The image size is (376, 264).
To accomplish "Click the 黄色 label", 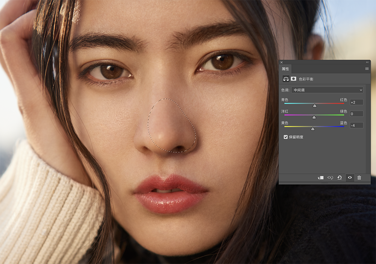I will [285, 123].
